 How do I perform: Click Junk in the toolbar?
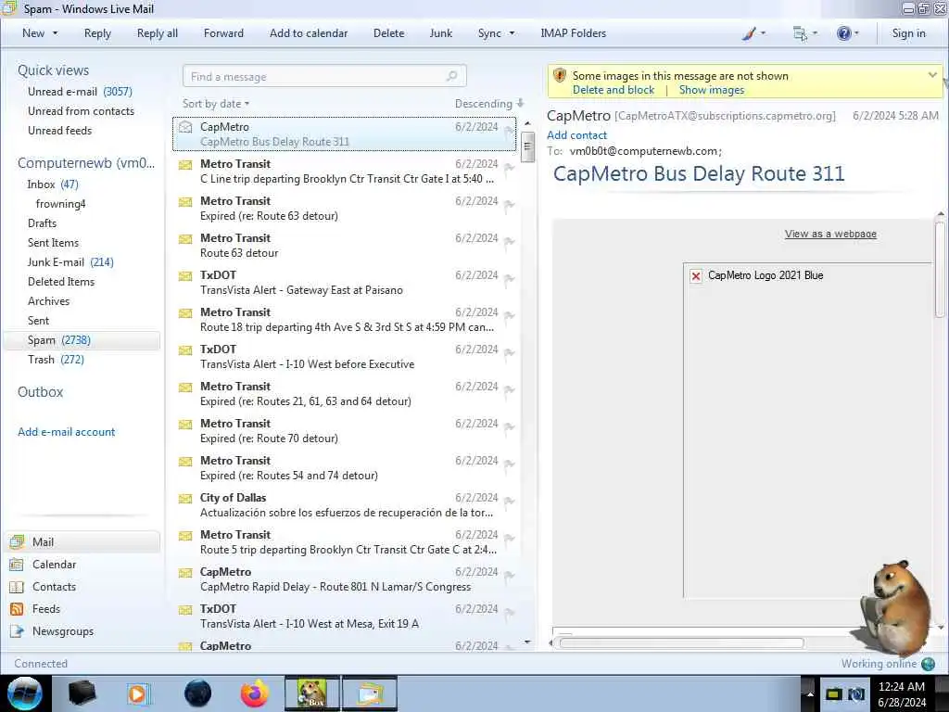tap(440, 33)
